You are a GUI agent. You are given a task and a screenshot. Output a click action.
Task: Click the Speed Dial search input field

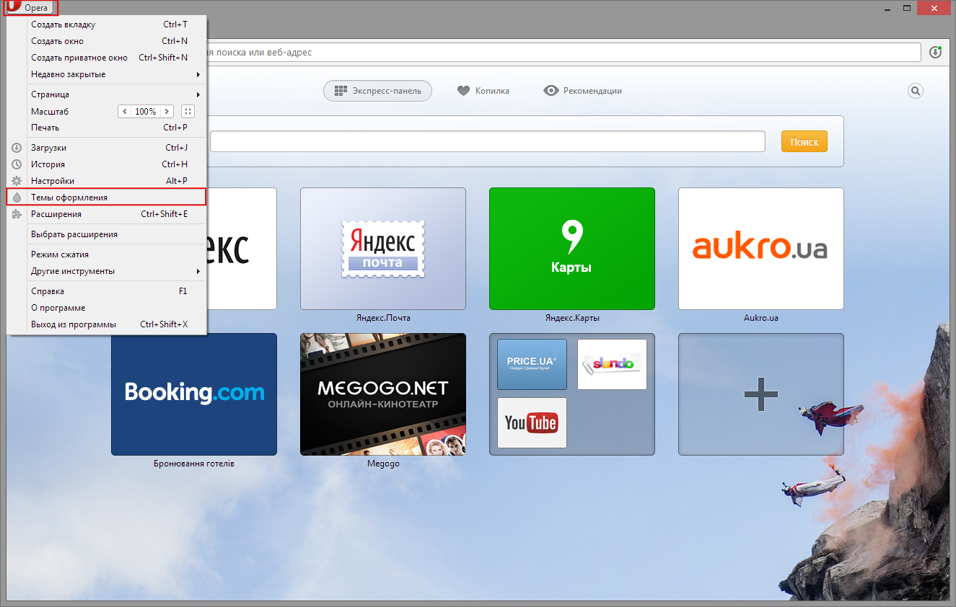488,141
